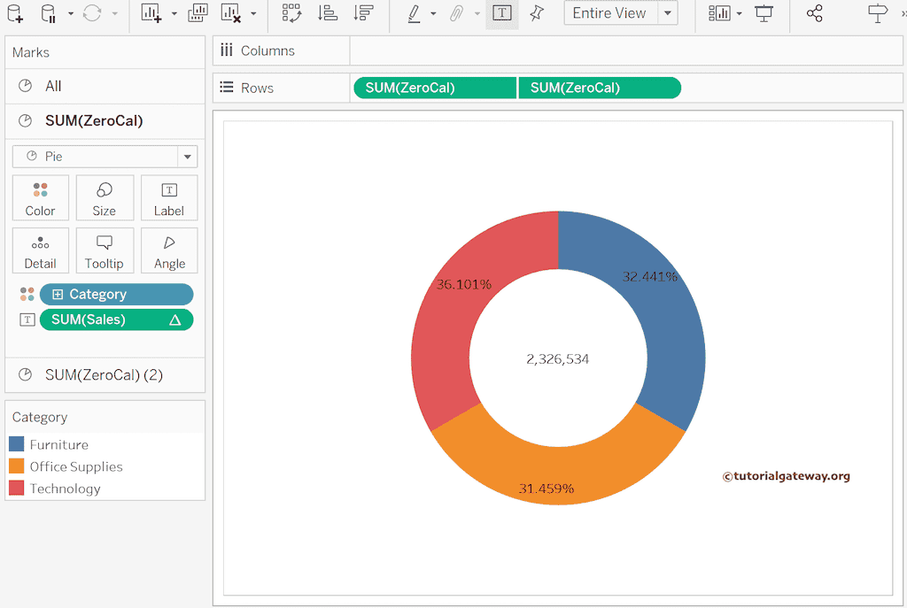Toggle Show Mark Labels button

[502, 13]
